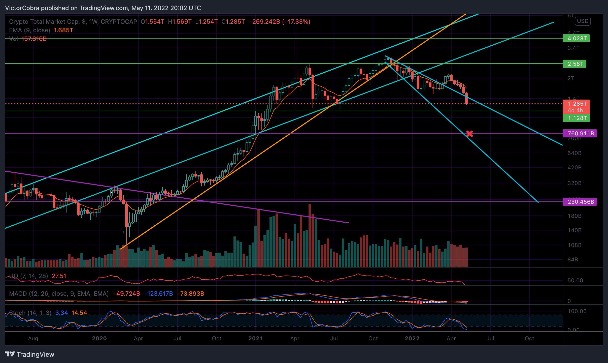Click the red X marker on chart
The width and height of the screenshot is (608, 363).
(x=469, y=134)
